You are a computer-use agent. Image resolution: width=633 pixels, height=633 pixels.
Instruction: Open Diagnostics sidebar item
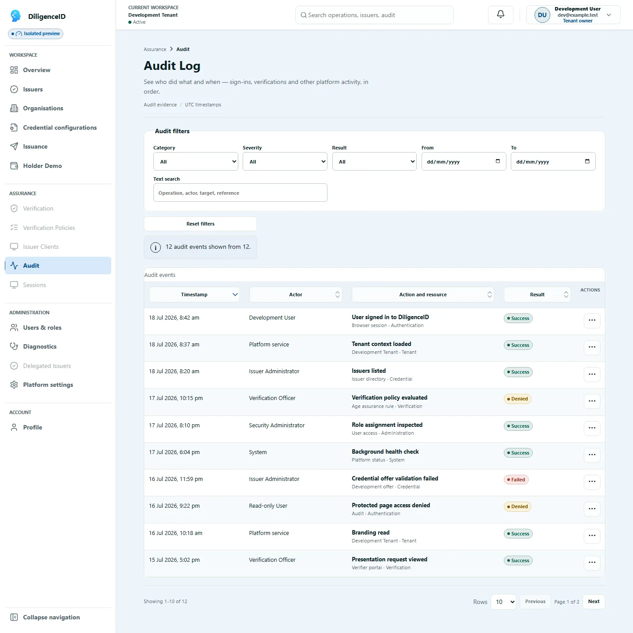[58, 346]
